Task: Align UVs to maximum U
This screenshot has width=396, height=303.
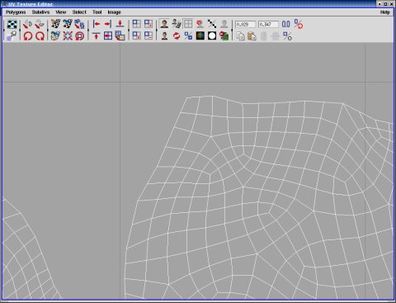Action: 108,24
